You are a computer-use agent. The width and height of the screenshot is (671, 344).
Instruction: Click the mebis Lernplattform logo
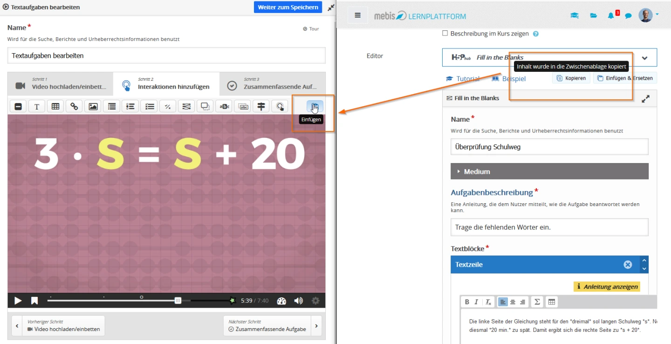point(420,16)
